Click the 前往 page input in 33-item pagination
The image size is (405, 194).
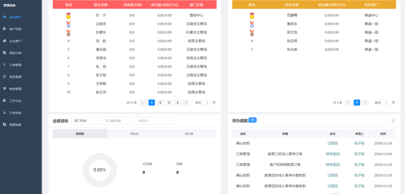point(207,102)
